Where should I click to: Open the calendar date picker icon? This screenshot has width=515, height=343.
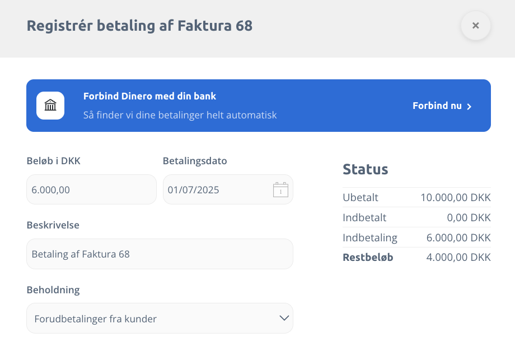(x=280, y=189)
